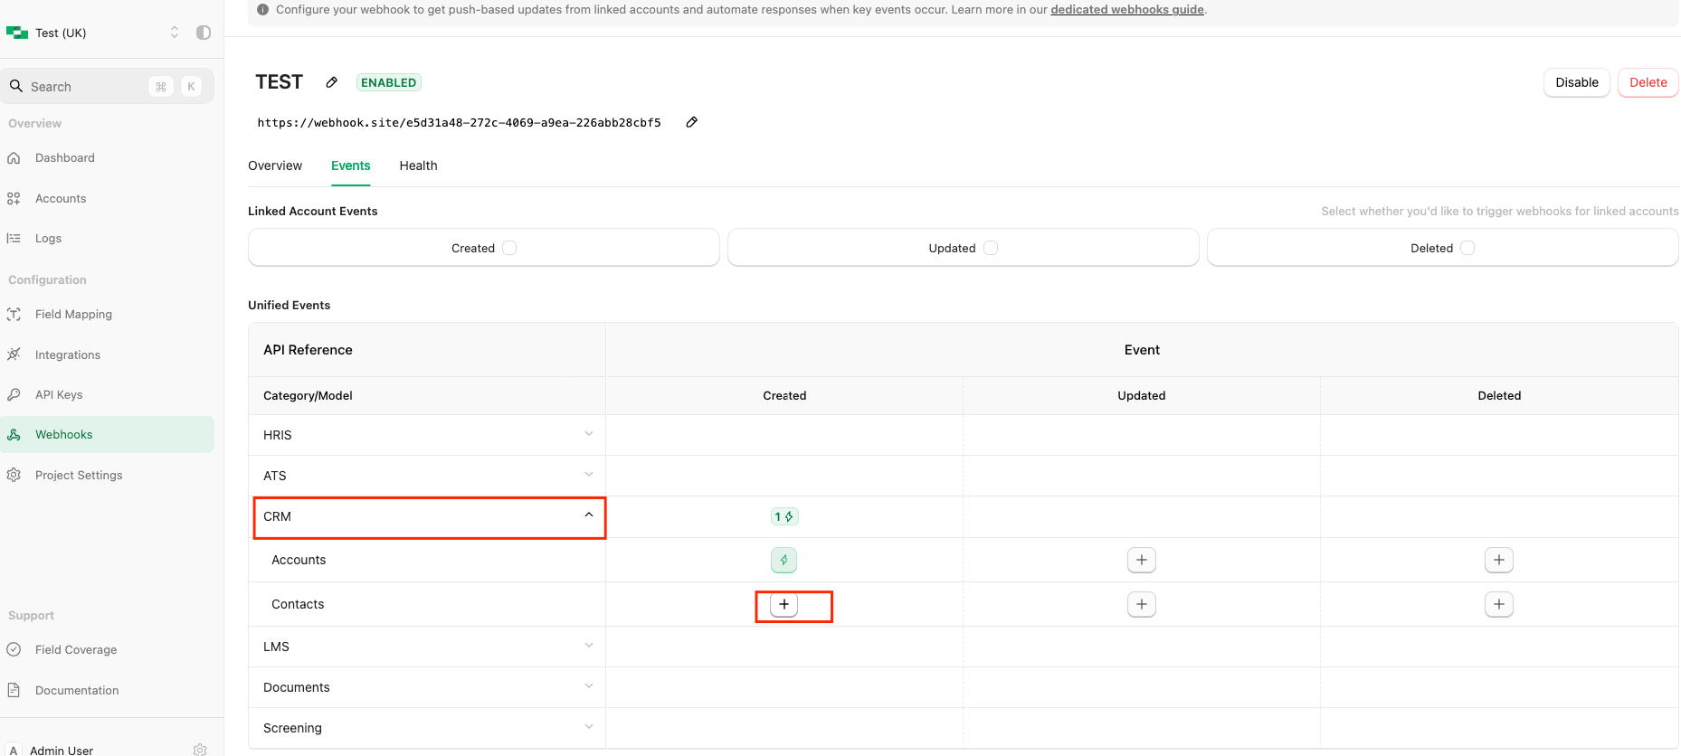The image size is (1681, 756).
Task: Click the Integrations plug icon in sidebar
Action: [x=14, y=354]
